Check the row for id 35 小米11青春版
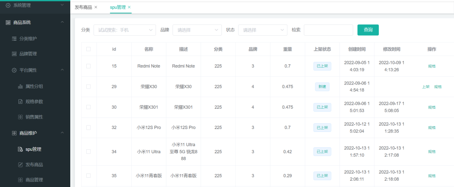The image size is (454, 187). pos(88,175)
